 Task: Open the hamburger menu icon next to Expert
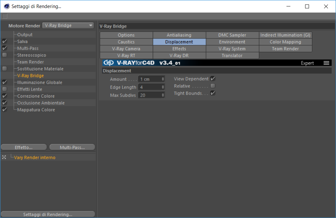[326, 63]
